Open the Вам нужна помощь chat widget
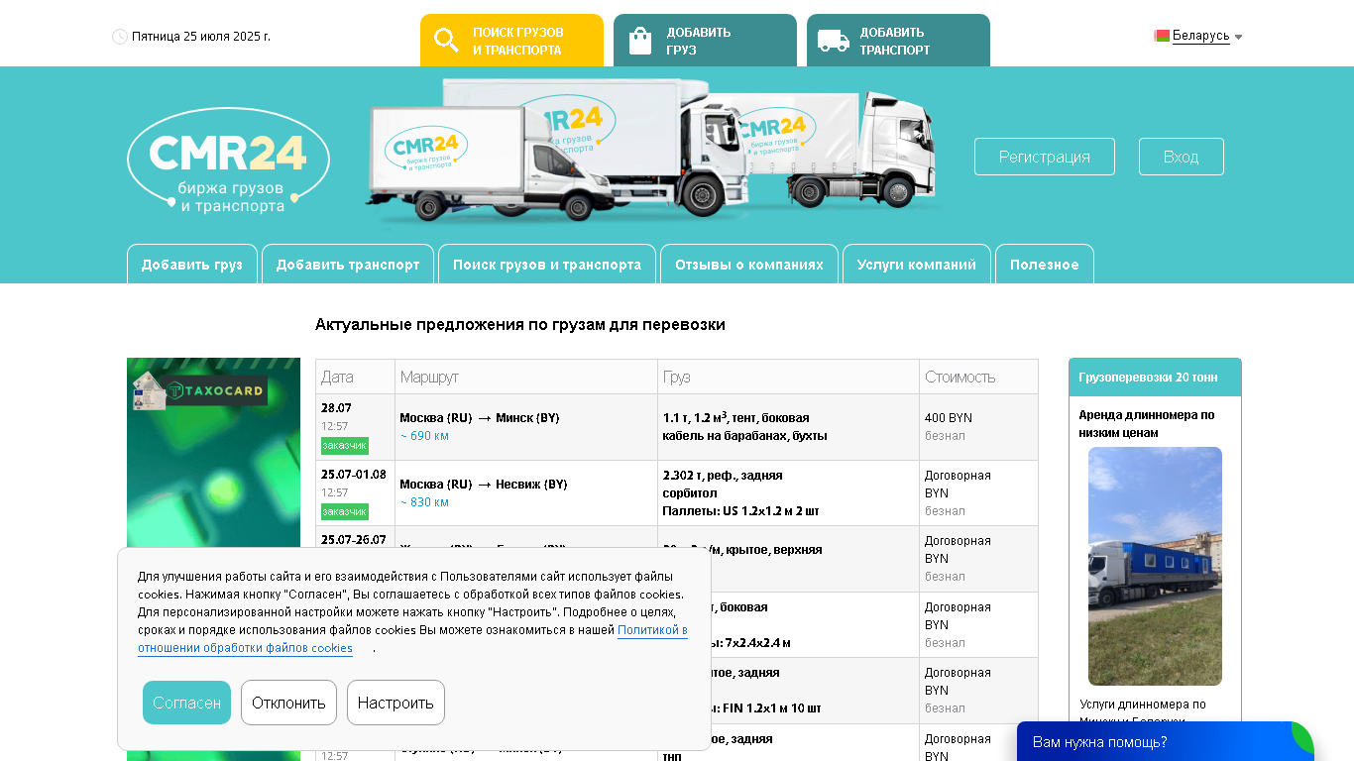Screen dimensions: 1354x761 coord(1166,741)
